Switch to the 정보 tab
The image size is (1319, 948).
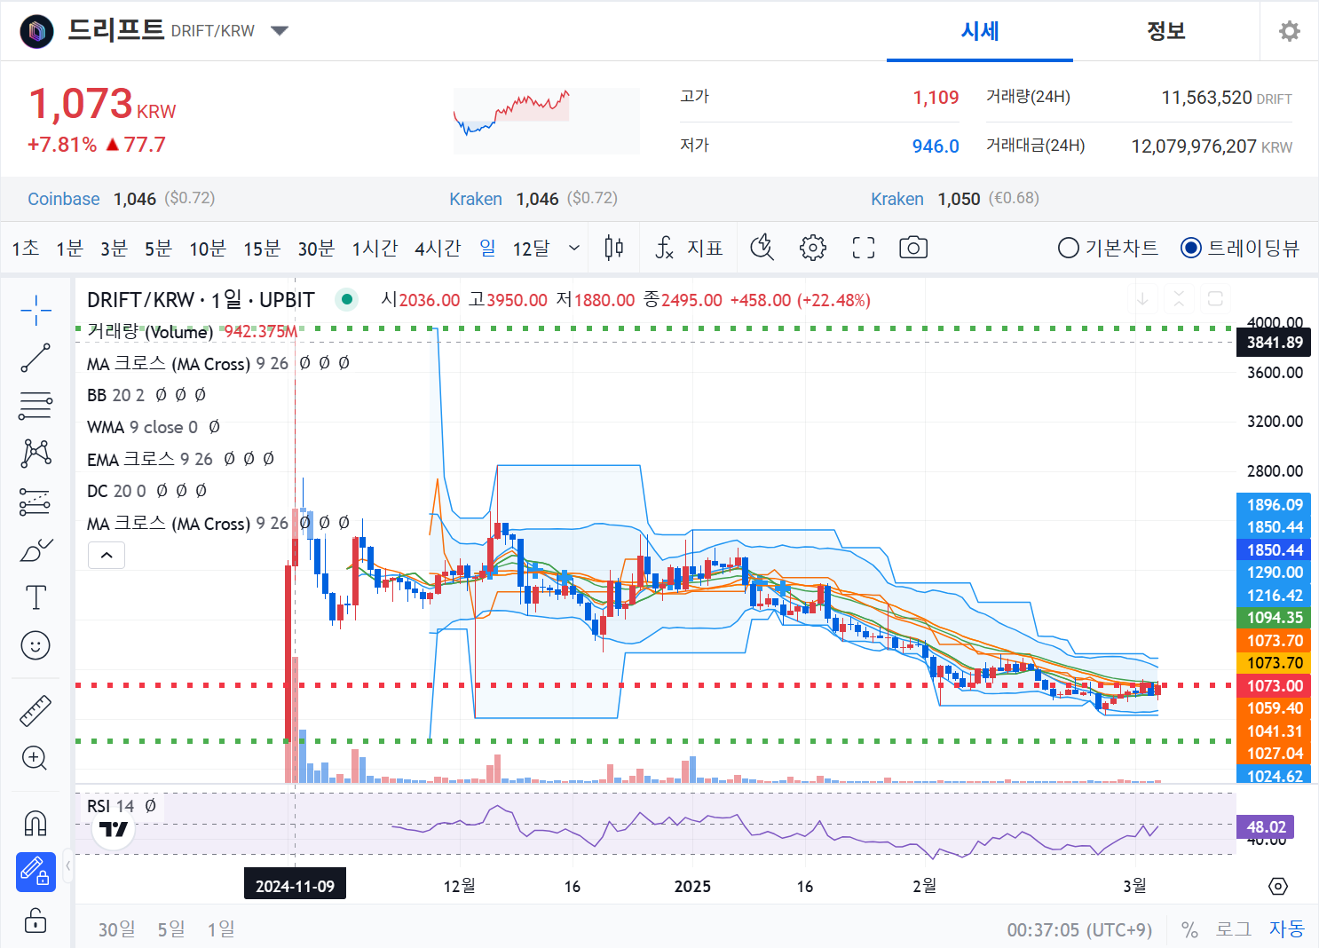(1166, 31)
